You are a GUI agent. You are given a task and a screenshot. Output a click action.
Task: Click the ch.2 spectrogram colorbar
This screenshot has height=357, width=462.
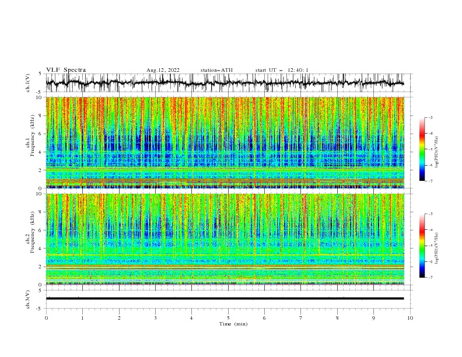pos(422,246)
